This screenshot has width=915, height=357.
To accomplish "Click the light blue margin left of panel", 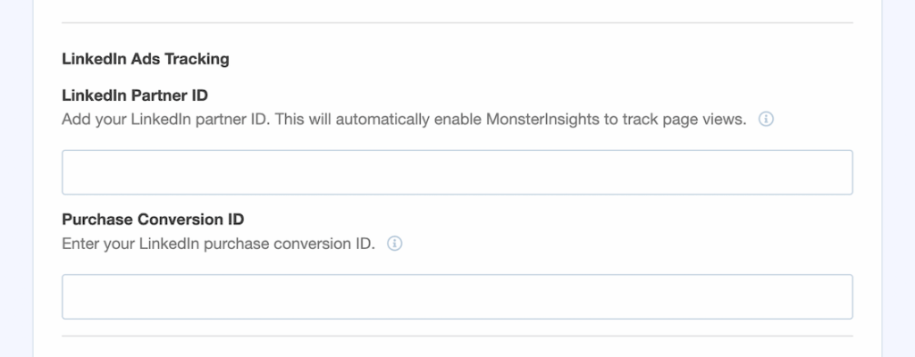I will click(16, 178).
